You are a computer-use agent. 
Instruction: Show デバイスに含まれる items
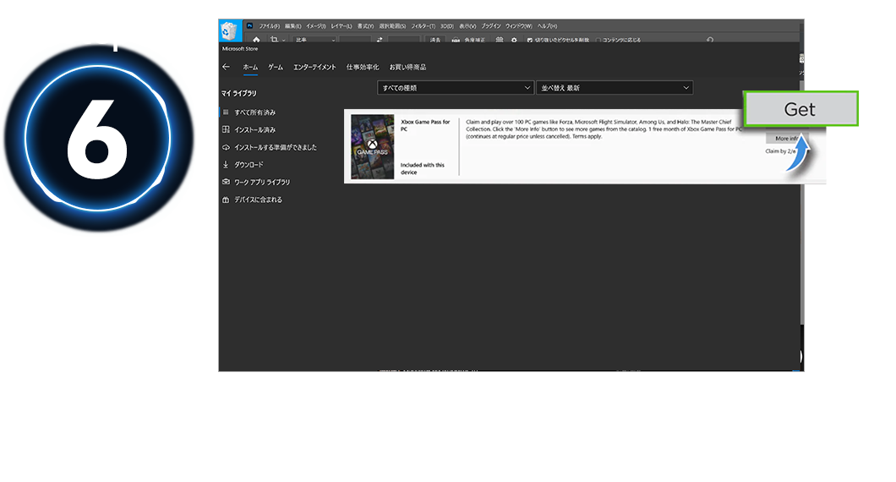pos(259,200)
